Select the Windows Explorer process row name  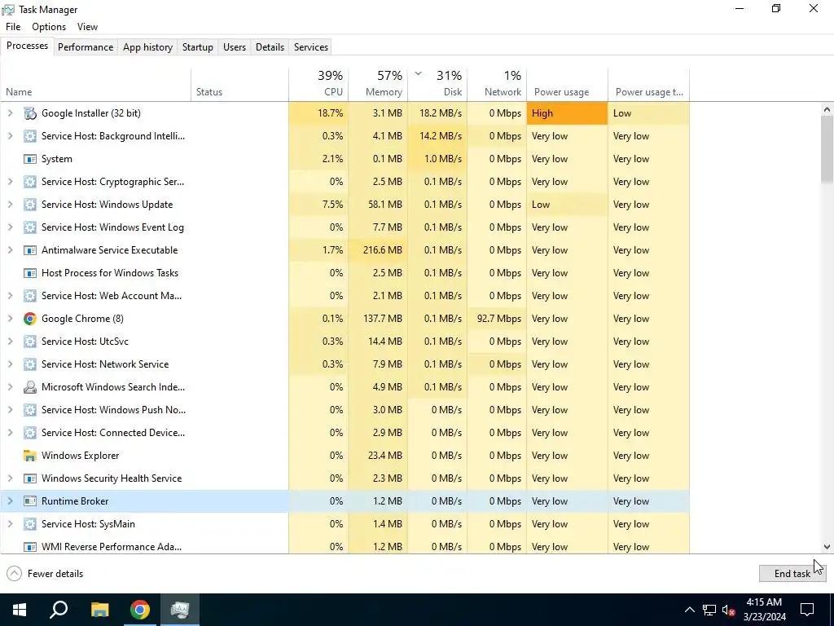81,456
